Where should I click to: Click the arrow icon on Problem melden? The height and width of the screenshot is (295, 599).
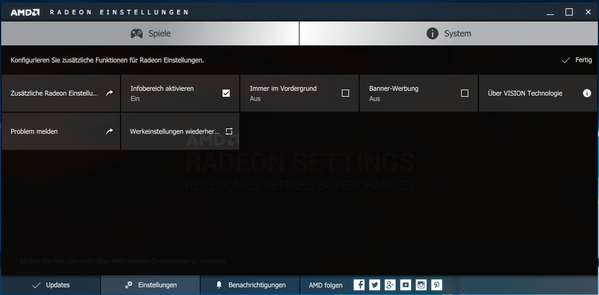tap(110, 131)
